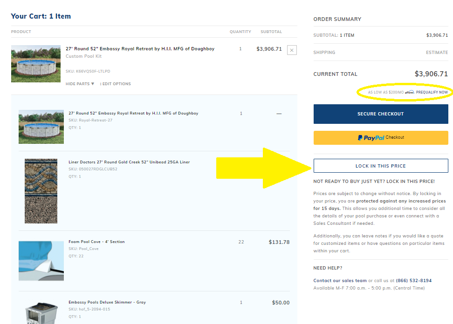Open the Foam Pool Cove 4' Section name
453x324 pixels.
(x=96, y=242)
